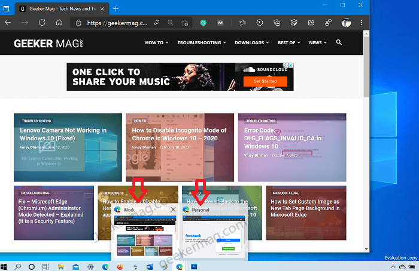Expand the DOWNLOADS menu

click(252, 42)
